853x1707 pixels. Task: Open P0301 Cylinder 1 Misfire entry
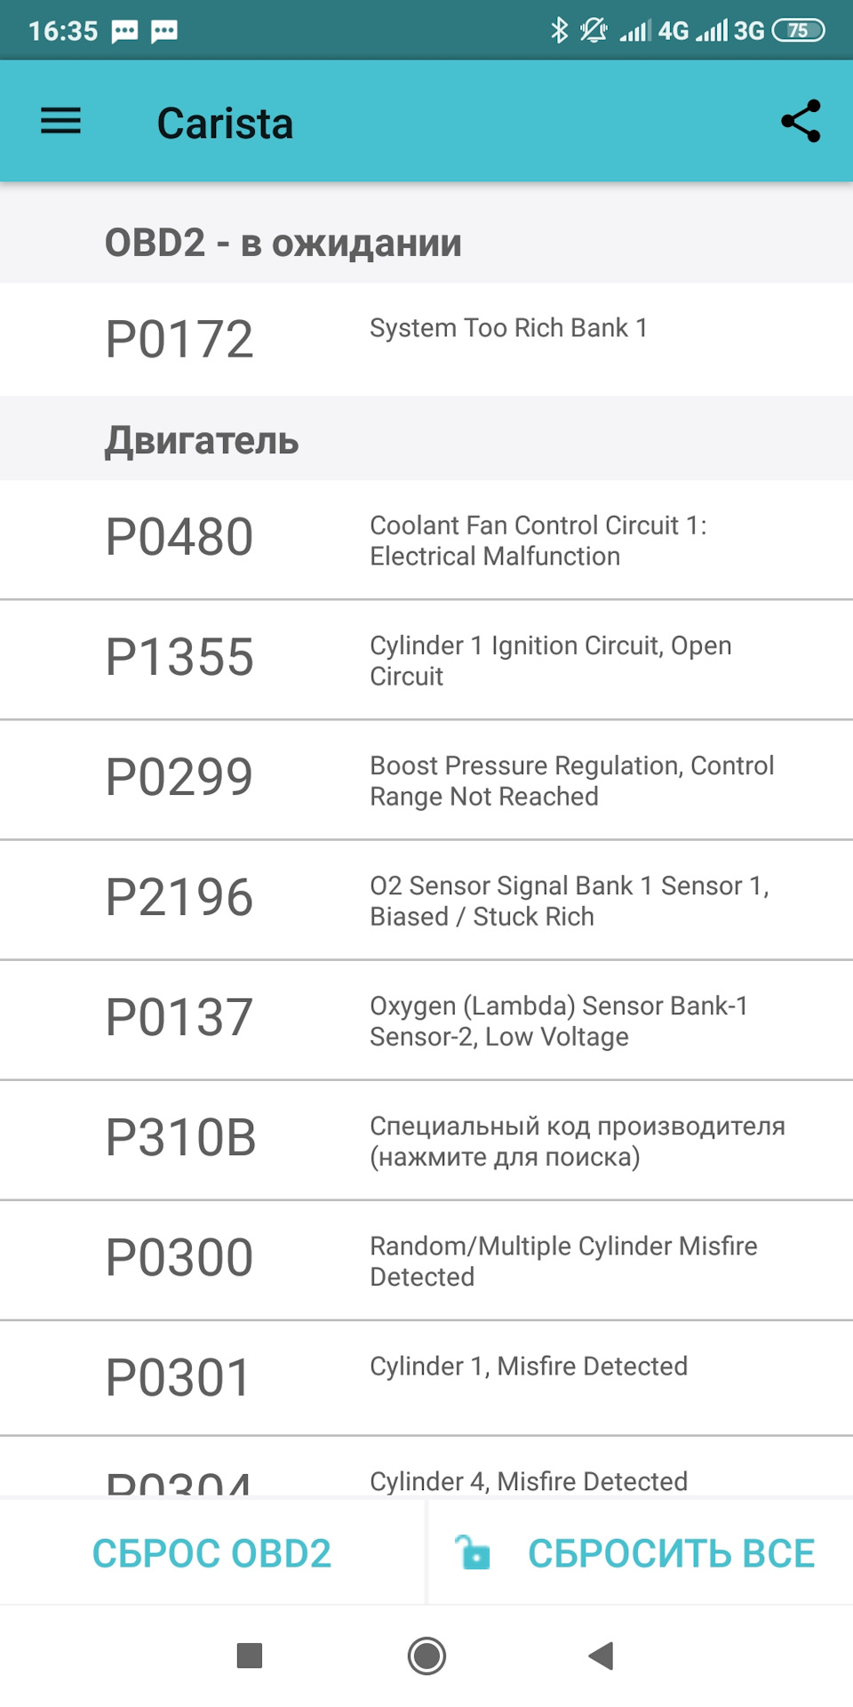[x=426, y=1378]
